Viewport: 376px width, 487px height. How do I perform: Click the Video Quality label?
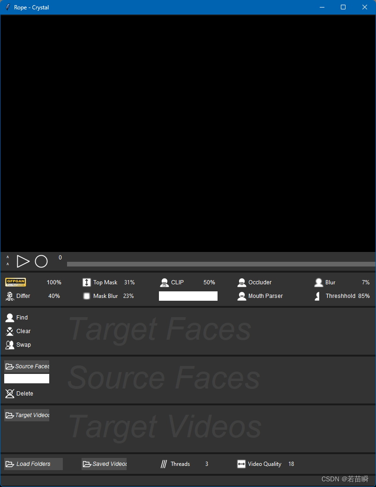point(264,464)
